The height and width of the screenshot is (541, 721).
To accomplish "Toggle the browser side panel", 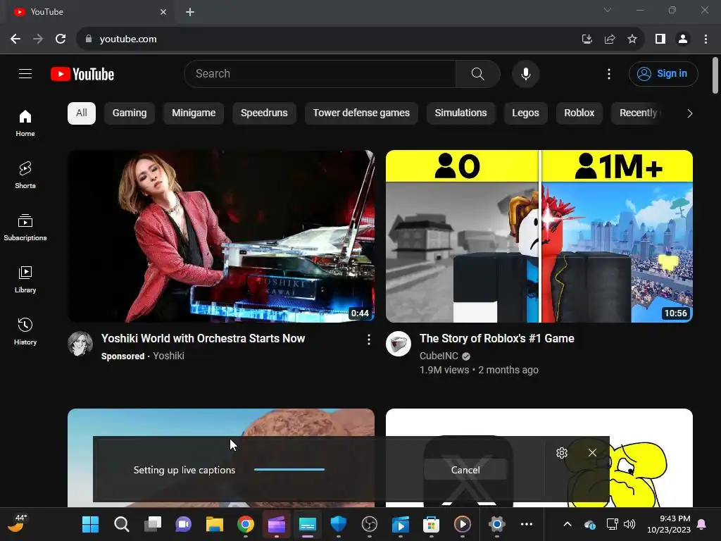I will point(660,39).
